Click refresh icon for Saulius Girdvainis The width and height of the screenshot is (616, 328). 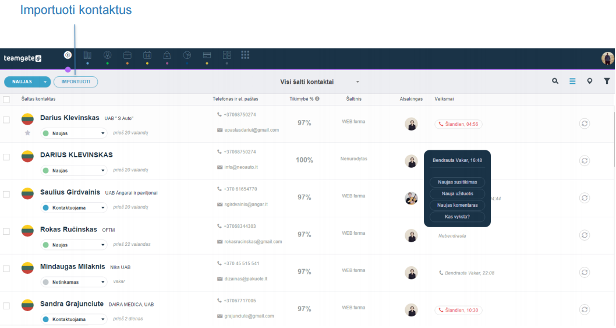pos(585,198)
